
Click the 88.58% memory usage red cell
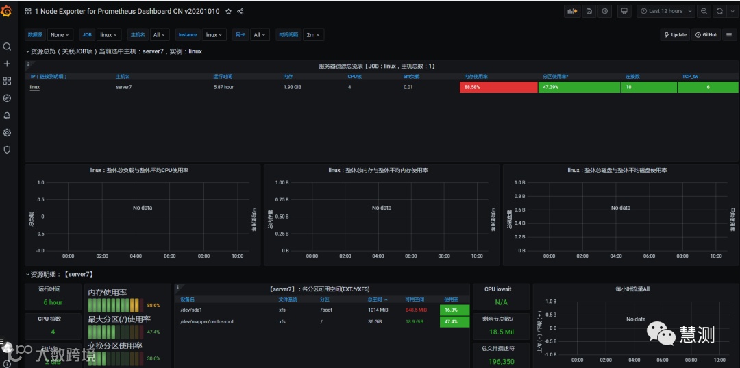(x=498, y=87)
